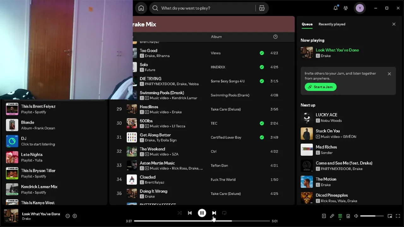Play Stuck On You from the queue

point(348,134)
